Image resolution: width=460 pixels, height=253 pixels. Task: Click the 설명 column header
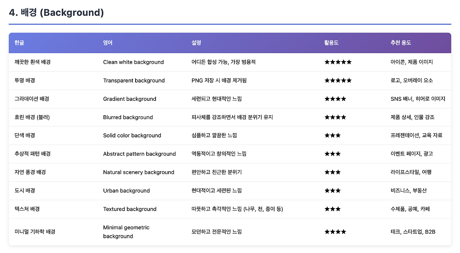(x=196, y=43)
